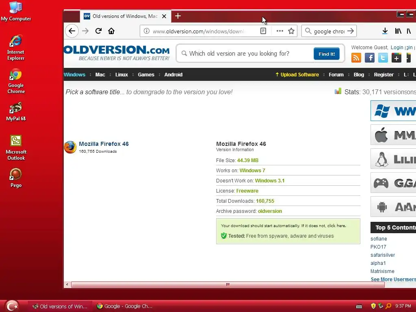Open the Mac apple category banner
The width and height of the screenshot is (416, 312).
393,135
